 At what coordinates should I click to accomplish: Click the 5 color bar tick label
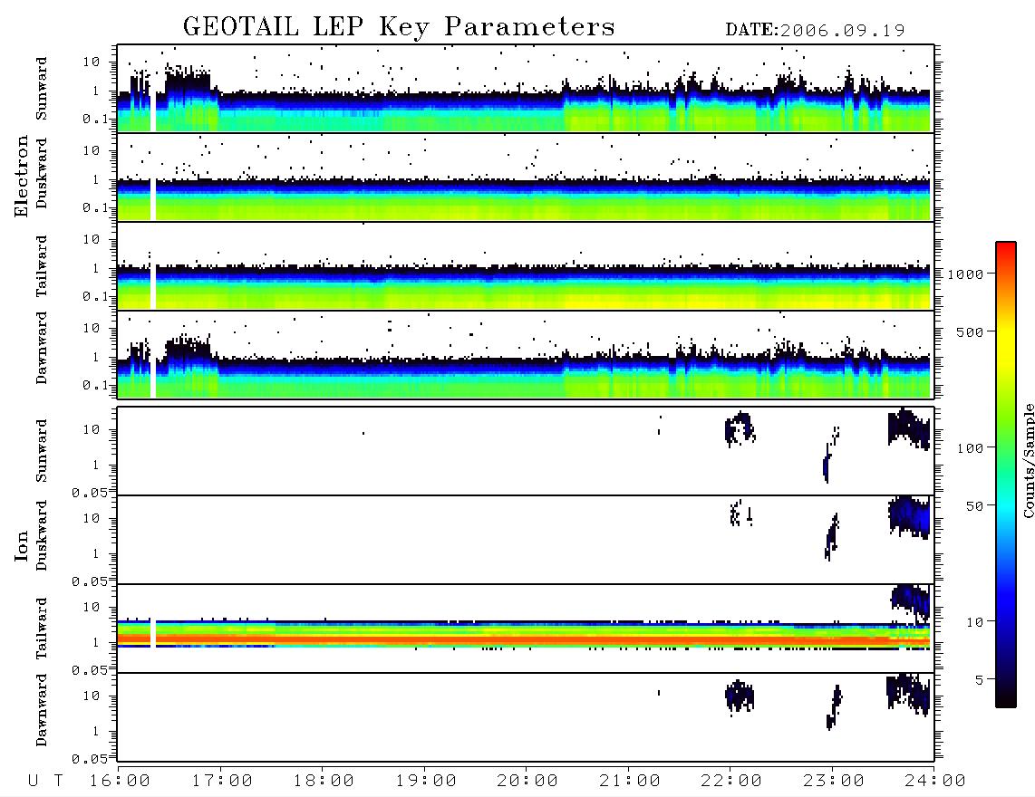(980, 680)
